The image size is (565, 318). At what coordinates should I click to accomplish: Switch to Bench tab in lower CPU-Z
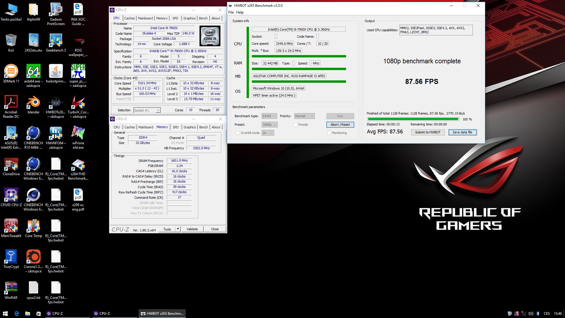tap(203, 127)
